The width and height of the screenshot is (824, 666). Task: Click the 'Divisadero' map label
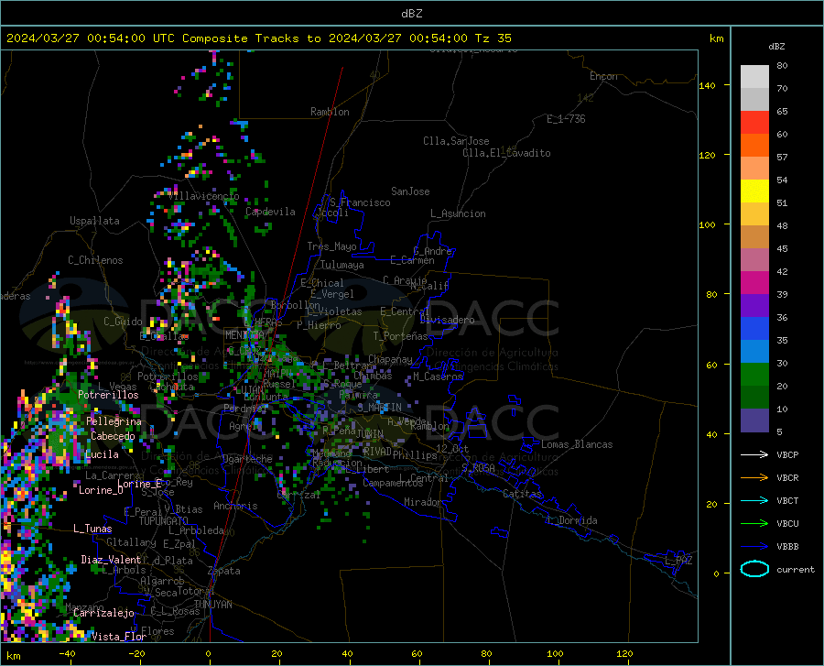click(447, 320)
